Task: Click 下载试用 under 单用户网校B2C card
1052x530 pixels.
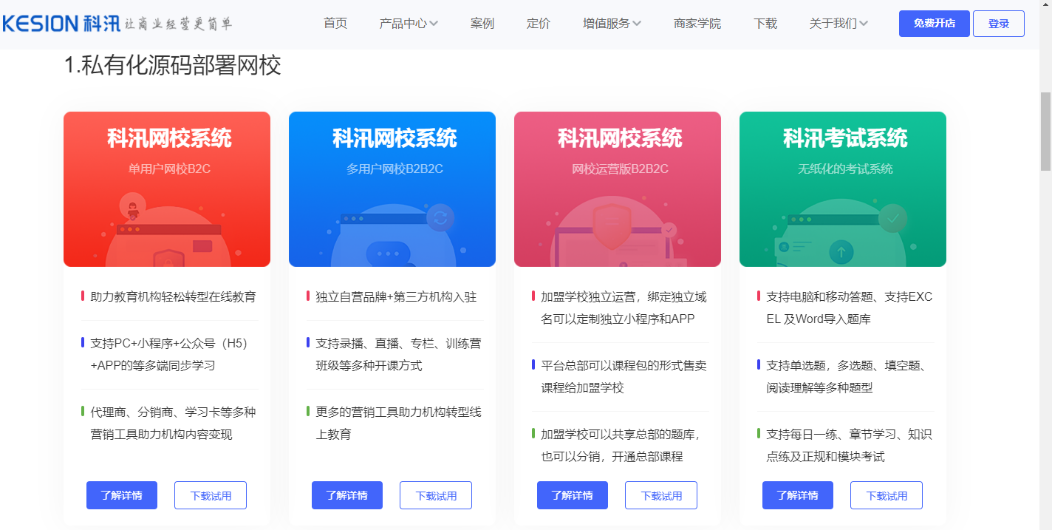Action: click(211, 495)
